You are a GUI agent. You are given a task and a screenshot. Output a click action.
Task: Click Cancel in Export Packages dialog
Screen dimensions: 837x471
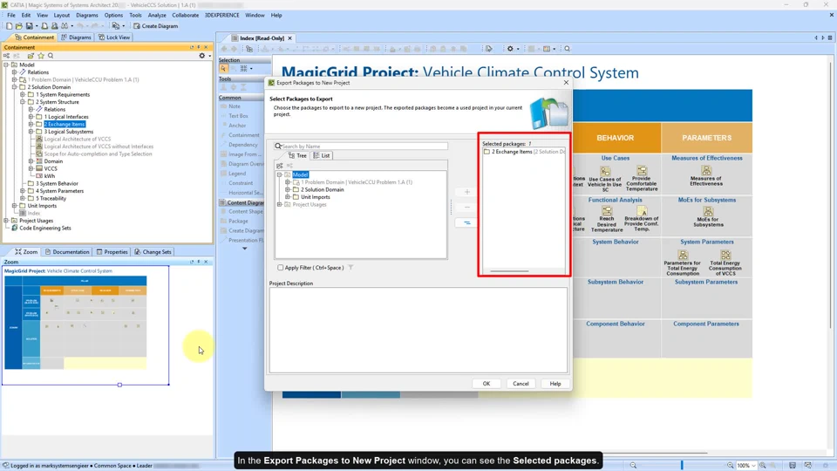click(521, 384)
